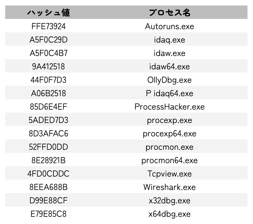Select the Wireshark.exe process cell
The width and height of the screenshot is (253, 224).
click(170, 187)
